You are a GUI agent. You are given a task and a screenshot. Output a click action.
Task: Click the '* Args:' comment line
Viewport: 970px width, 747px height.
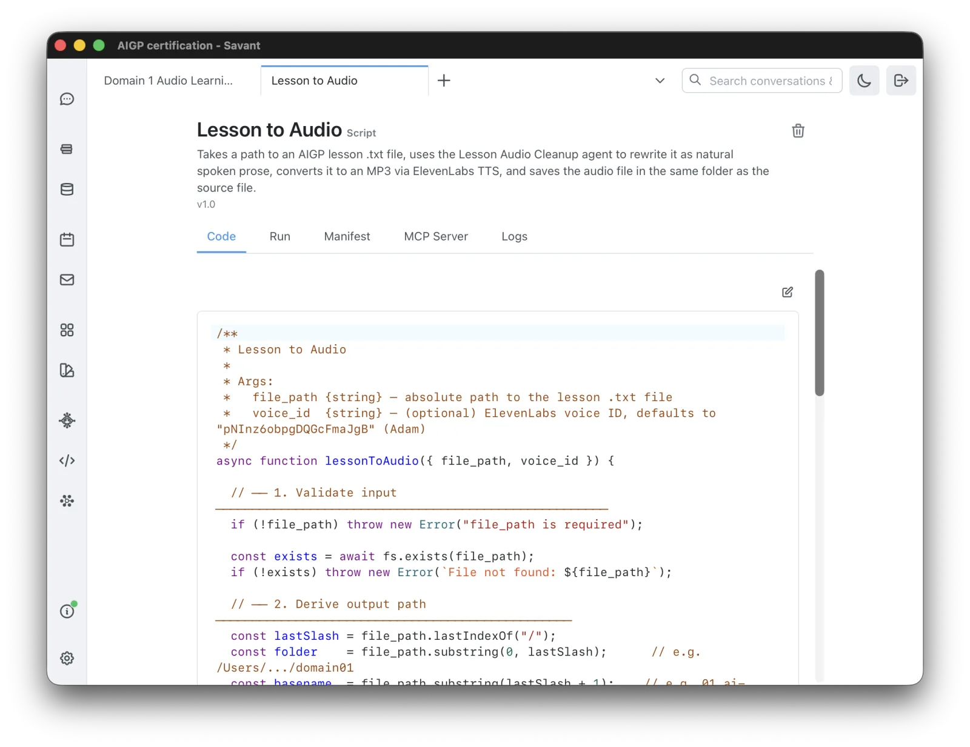tap(249, 382)
